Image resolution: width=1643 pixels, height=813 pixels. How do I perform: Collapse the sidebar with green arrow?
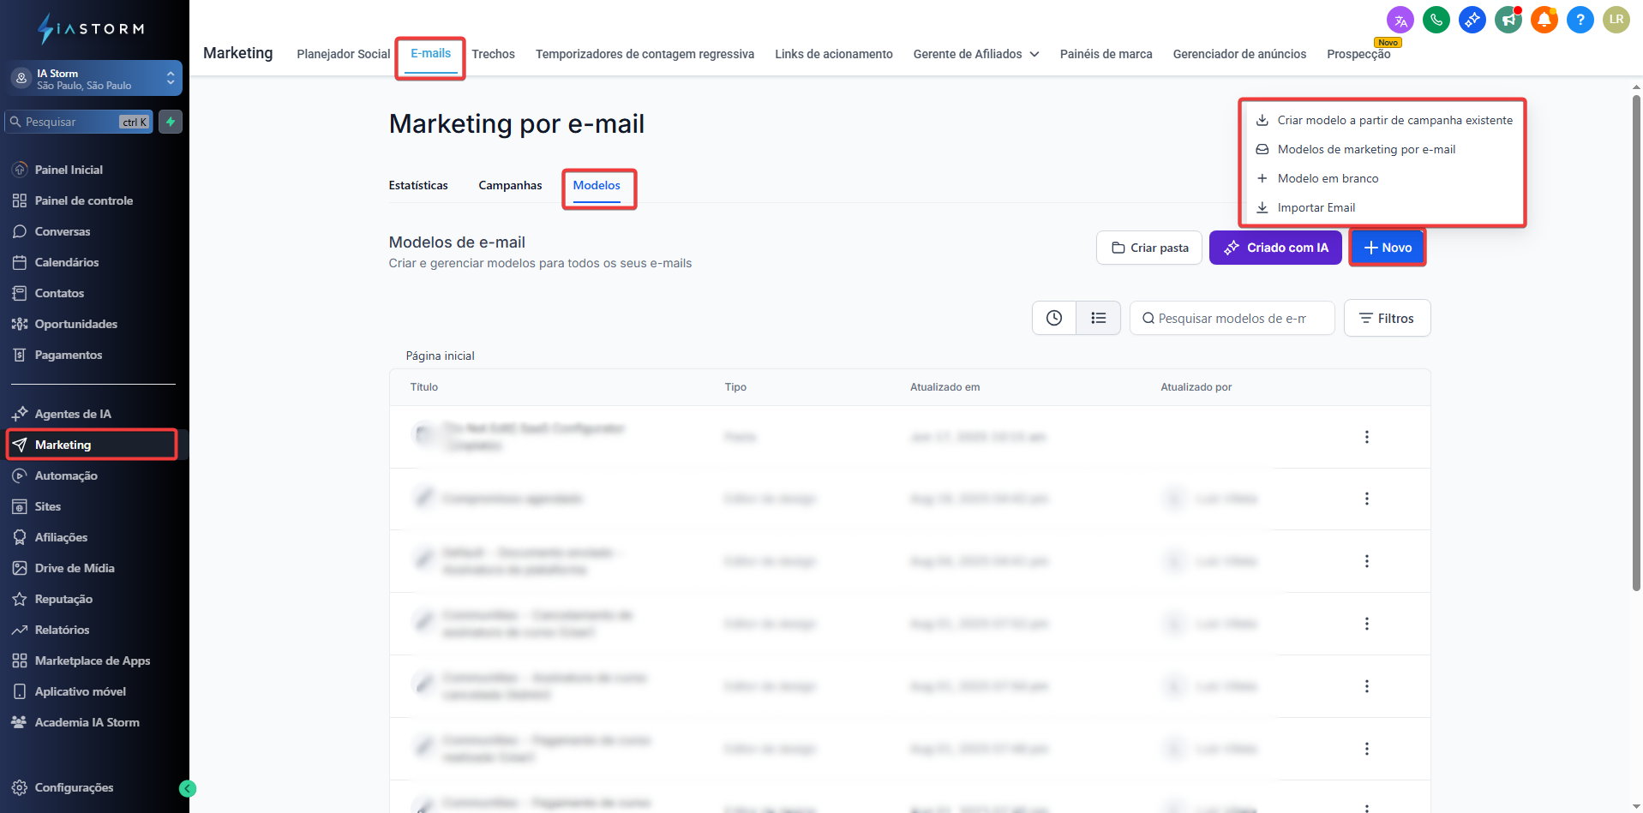pos(188,789)
